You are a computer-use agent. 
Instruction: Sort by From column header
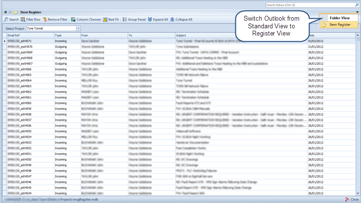coord(104,36)
